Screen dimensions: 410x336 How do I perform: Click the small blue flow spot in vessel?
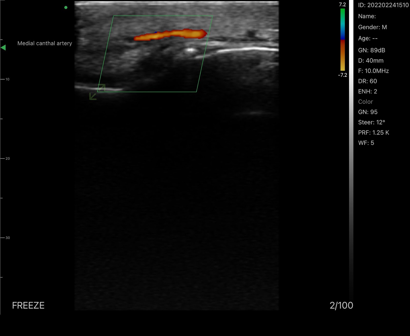156,33
